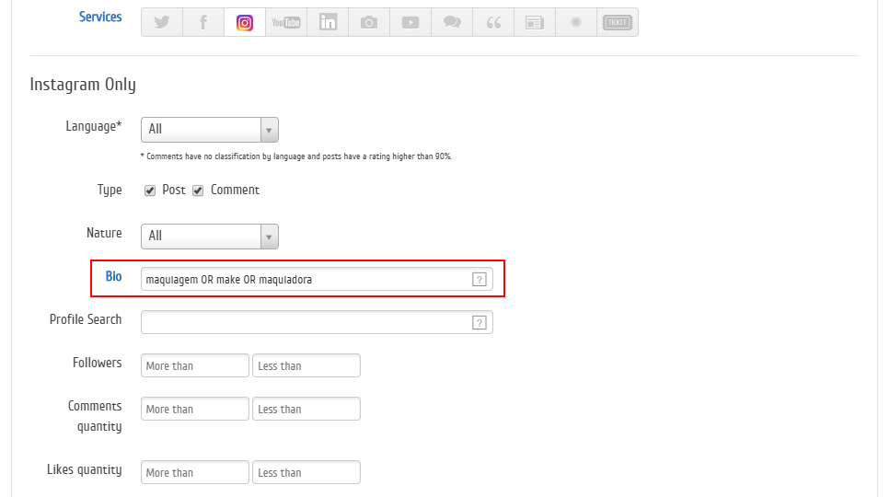Click the Followers More than field
Viewport: 890px width, 497px height.
coord(195,366)
